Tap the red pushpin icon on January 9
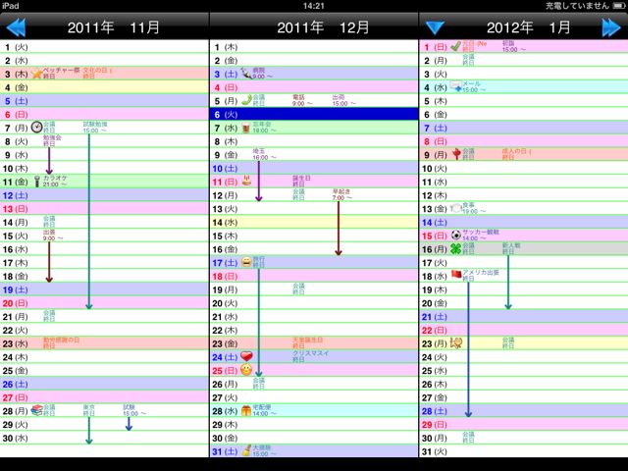The width and height of the screenshot is (628, 471). coord(456,154)
